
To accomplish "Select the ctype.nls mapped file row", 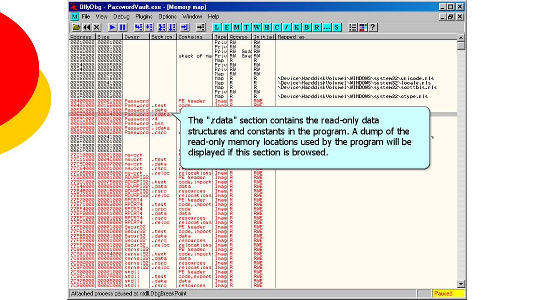I will pos(263,96).
